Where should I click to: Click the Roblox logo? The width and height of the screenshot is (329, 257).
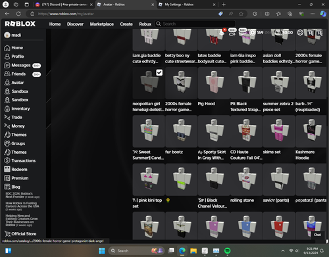point(20,24)
